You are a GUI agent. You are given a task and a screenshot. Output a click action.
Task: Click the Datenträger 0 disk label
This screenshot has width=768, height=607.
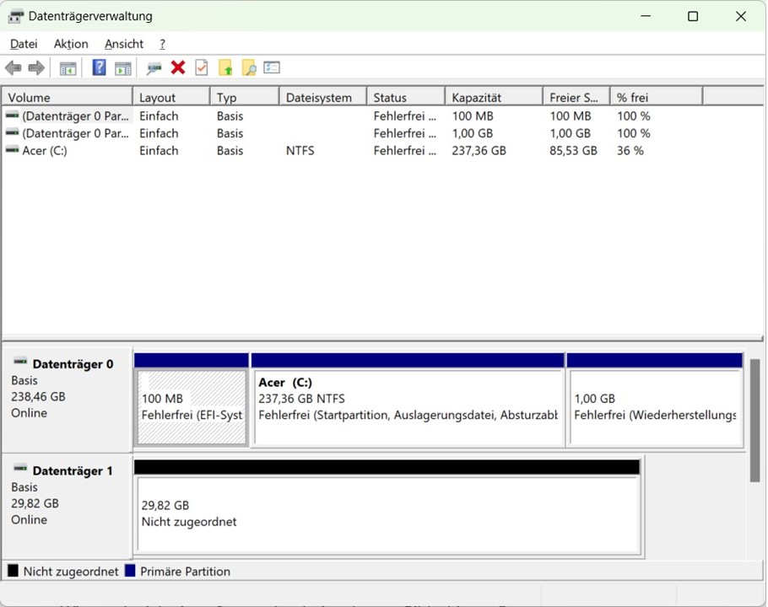point(73,364)
